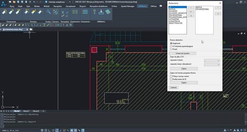Close the inwentaryzacja.dwg document tab
Image resolution: width=247 pixels, height=132 pixels.
[27, 29]
